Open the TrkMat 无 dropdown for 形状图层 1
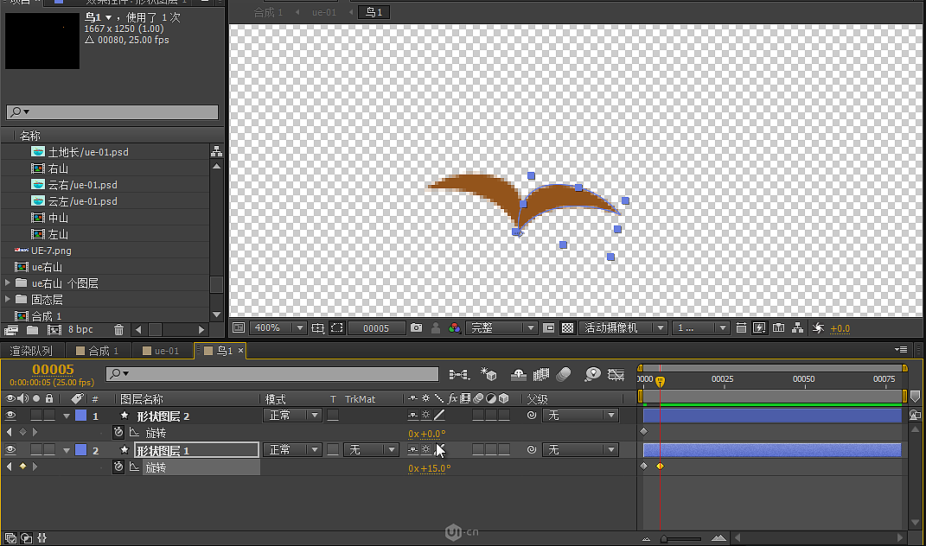The width and height of the screenshot is (926, 546). (371, 450)
